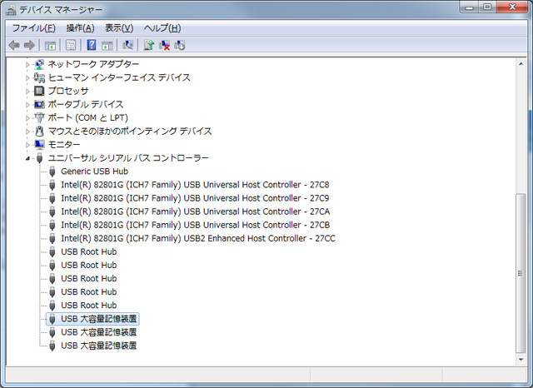
Task: Click Scan for hardware changes icon
Action: point(127,45)
